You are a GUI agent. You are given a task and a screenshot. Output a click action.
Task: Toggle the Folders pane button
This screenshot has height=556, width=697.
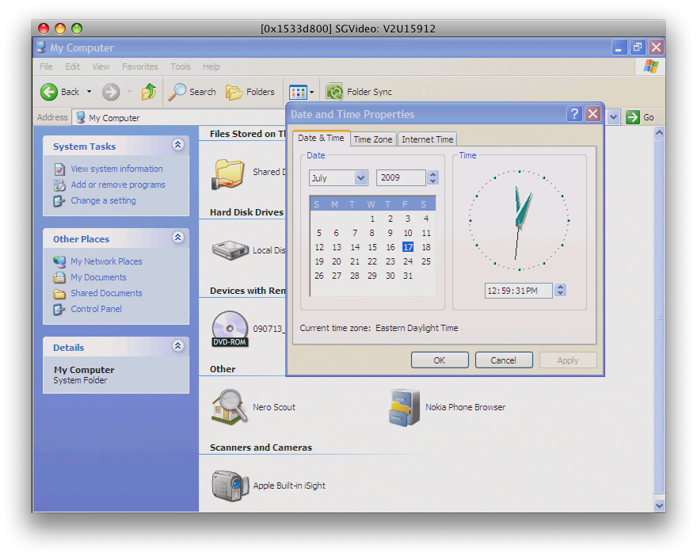tap(250, 92)
